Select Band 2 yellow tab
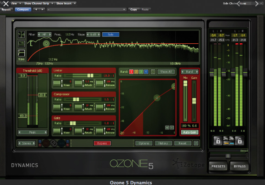 (136, 72)
